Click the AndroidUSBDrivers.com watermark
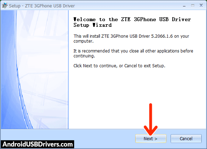 click(x=37, y=144)
